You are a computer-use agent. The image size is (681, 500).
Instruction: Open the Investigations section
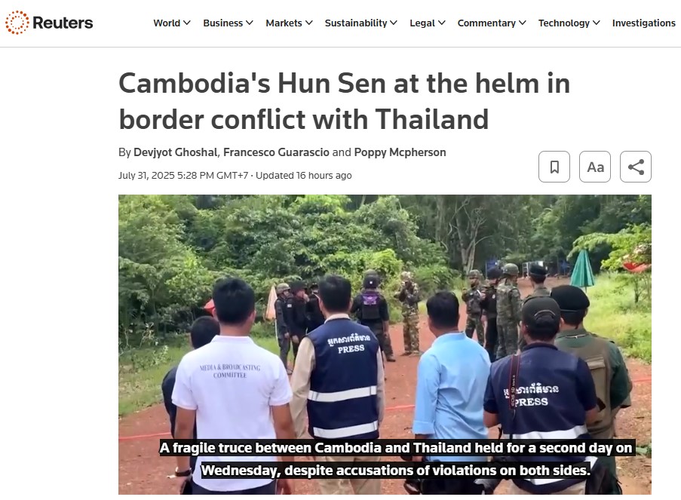click(x=643, y=23)
